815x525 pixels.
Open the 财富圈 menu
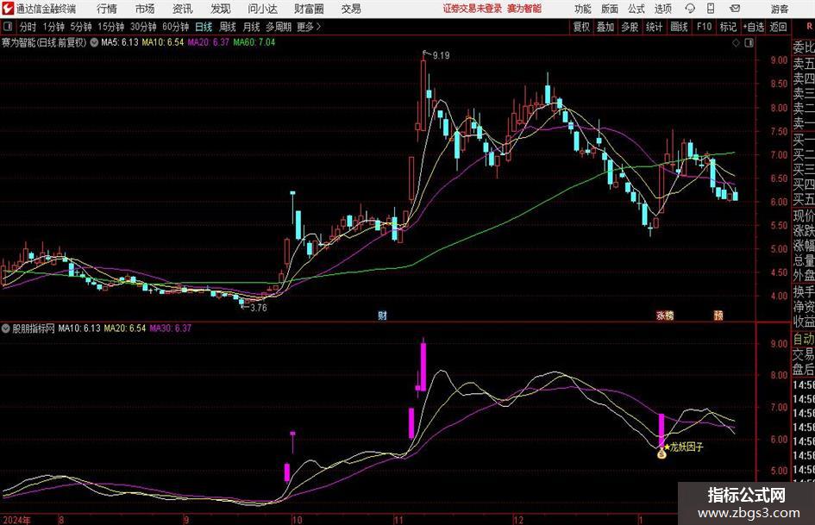tap(309, 9)
